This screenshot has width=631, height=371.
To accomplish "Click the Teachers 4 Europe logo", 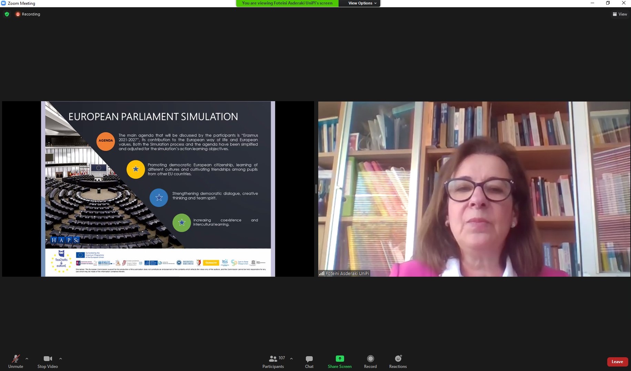I will tap(61, 262).
